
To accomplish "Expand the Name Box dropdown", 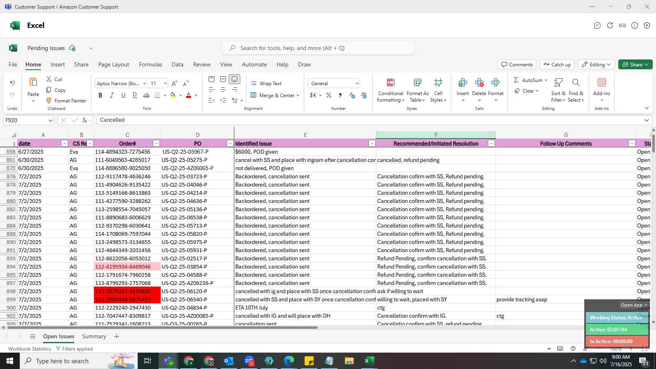I will [50, 120].
